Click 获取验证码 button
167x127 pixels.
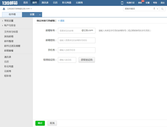(x=87, y=60)
